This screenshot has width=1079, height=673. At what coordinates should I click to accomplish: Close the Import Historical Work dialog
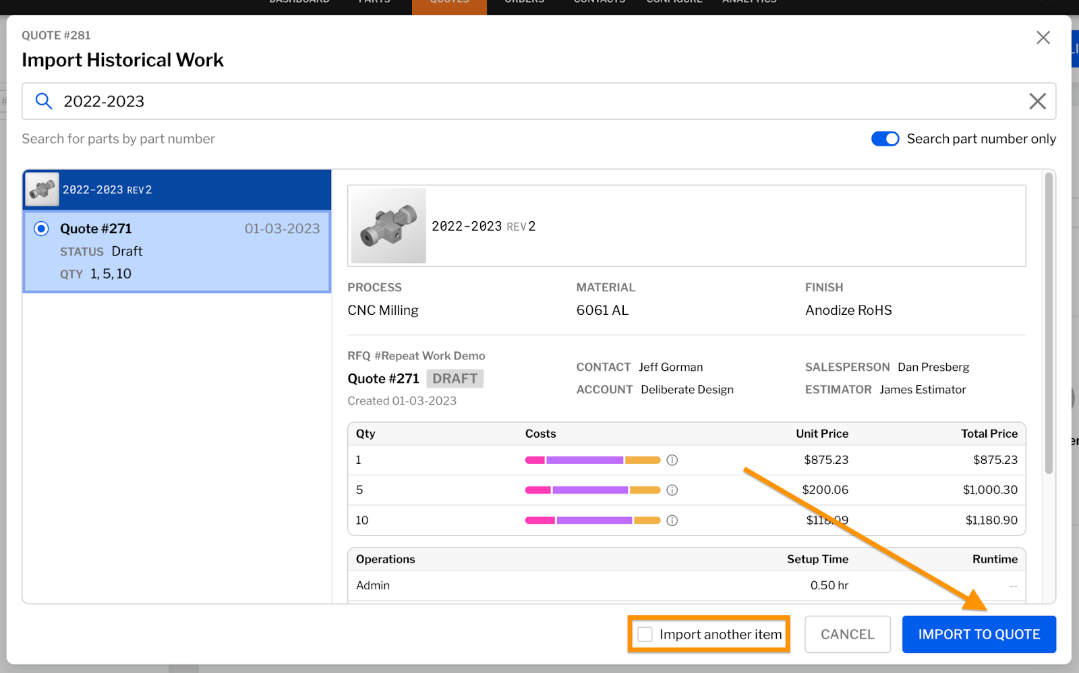(1043, 38)
